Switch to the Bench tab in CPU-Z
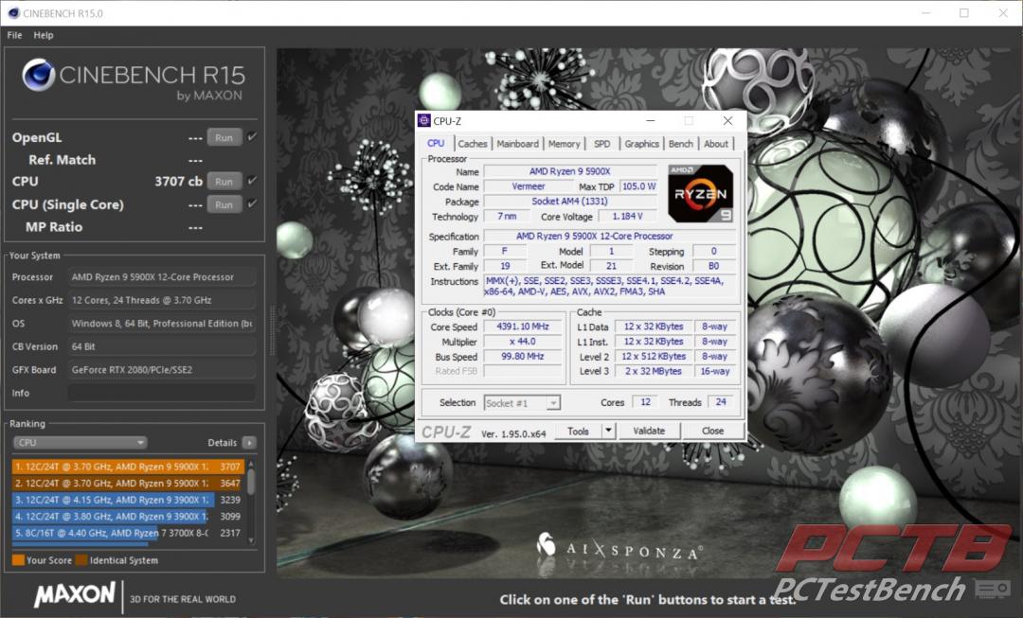1023x618 pixels. 680,144
